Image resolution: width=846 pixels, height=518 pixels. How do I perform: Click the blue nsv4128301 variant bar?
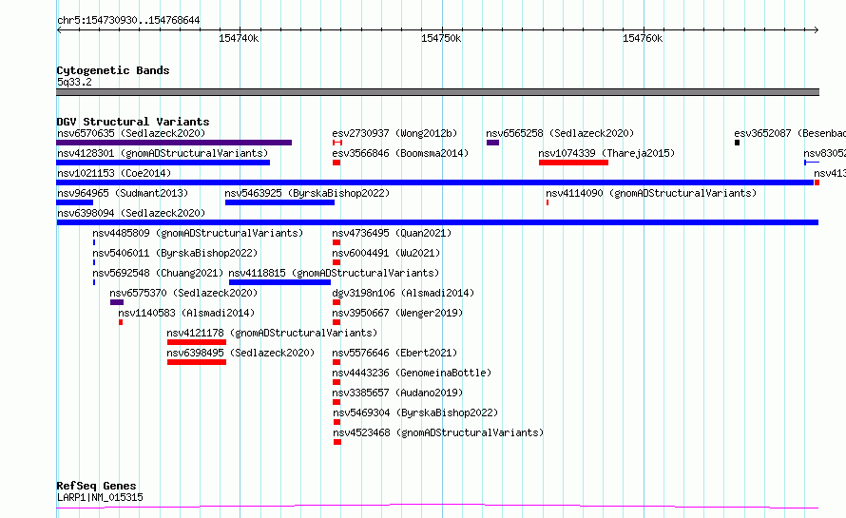tap(163, 163)
